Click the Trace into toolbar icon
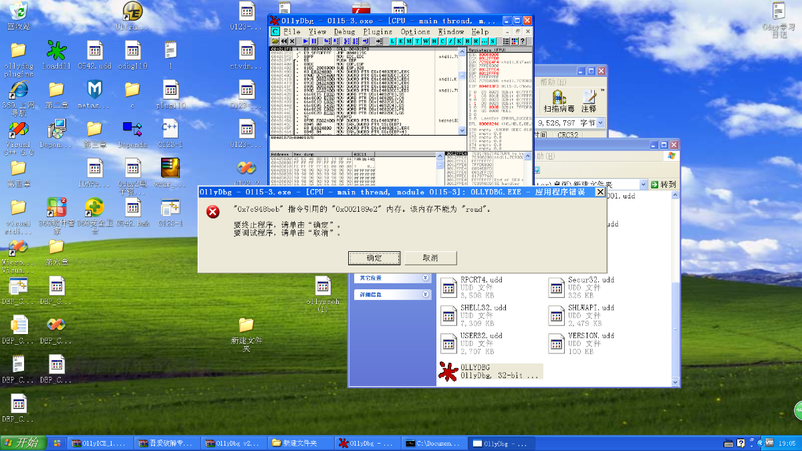Image resolution: width=802 pixels, height=451 pixels. click(x=346, y=41)
